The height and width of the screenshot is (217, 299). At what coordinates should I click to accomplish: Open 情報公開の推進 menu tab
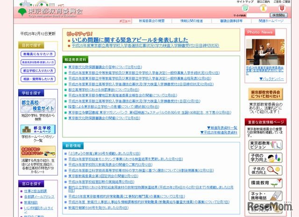(x=192, y=21)
